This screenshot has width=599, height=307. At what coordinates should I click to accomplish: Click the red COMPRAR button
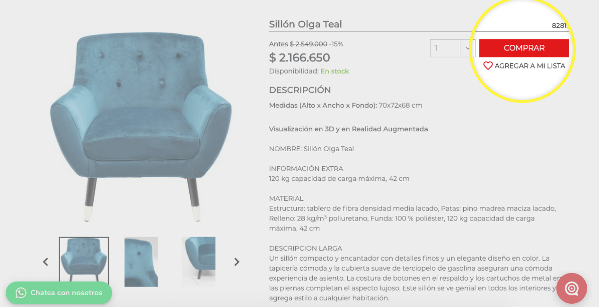pyautogui.click(x=524, y=48)
